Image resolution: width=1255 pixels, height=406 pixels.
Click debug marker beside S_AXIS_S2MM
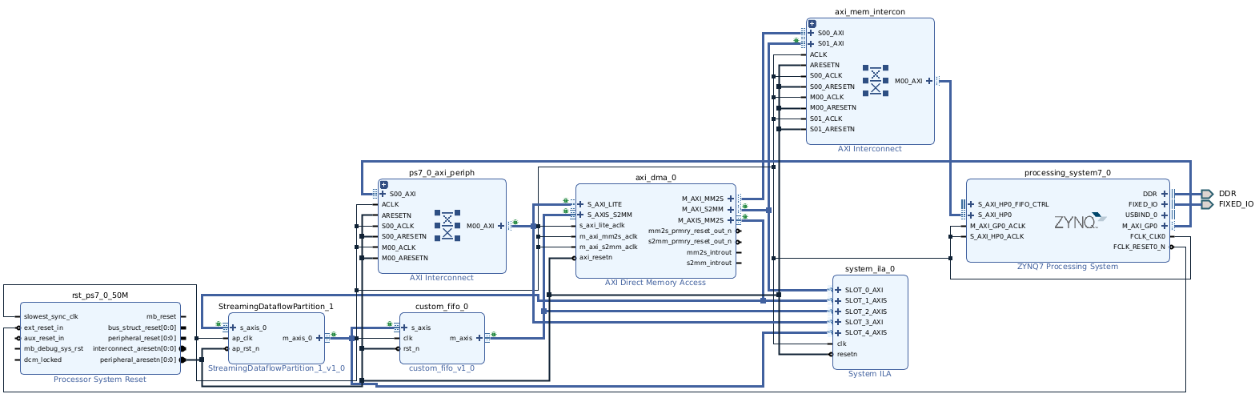click(x=566, y=211)
